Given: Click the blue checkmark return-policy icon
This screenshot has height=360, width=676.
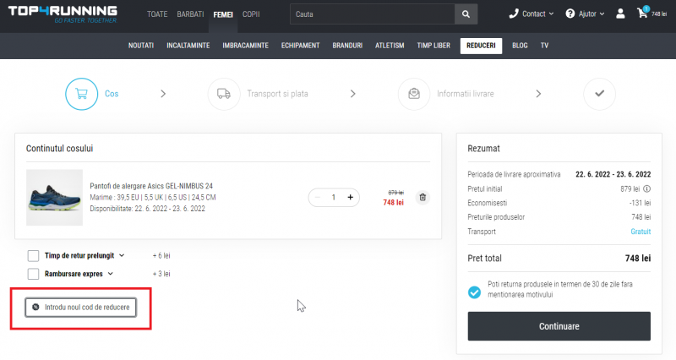Looking at the screenshot, I should point(474,292).
